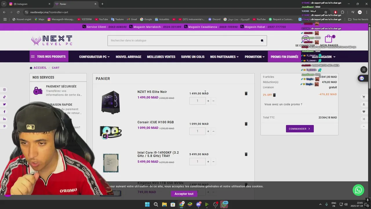This screenshot has height=209, width=371.
Task: Open cart shortcut icon on right floating bar
Action: tap(364, 97)
